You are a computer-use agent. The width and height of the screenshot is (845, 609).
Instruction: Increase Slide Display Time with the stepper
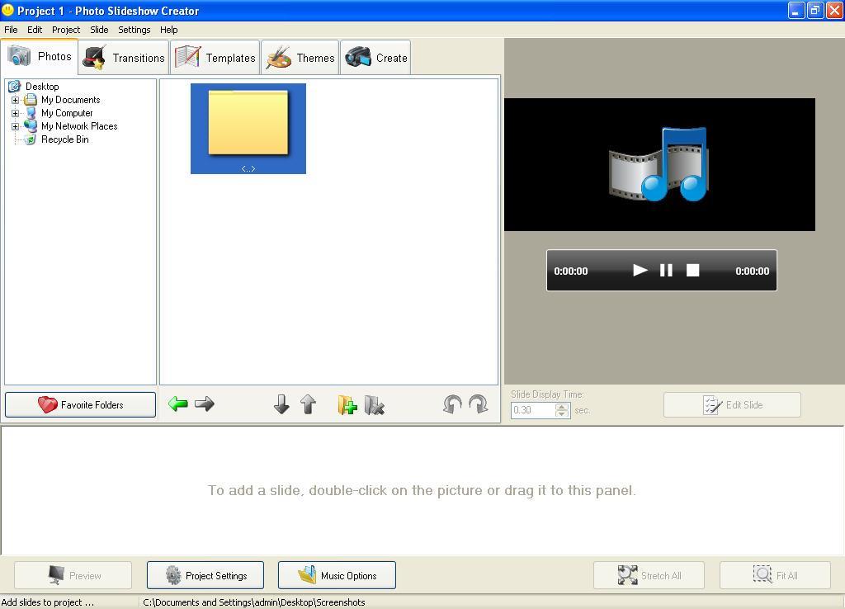(562, 407)
